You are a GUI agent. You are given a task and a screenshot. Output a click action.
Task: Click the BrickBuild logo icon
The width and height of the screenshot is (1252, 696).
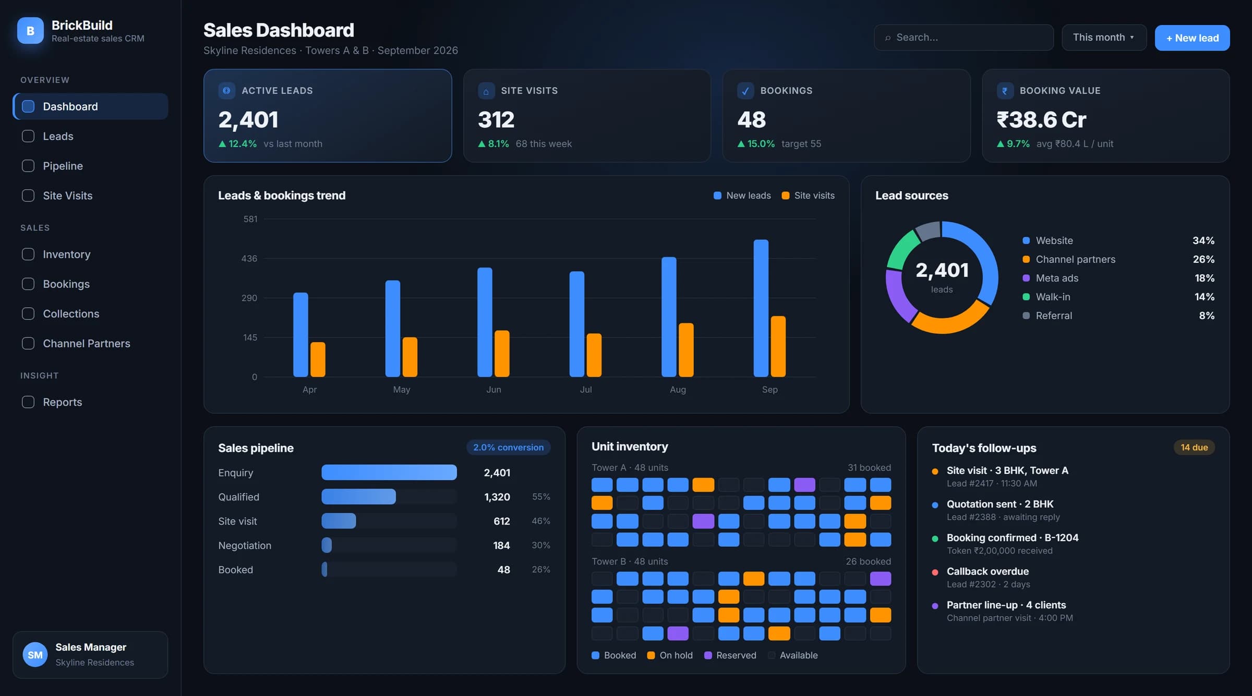coord(30,31)
